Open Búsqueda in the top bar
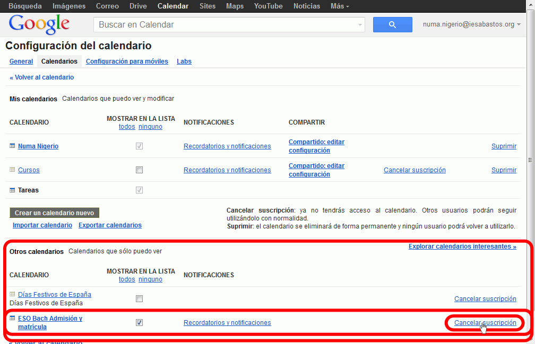 [x=25, y=6]
